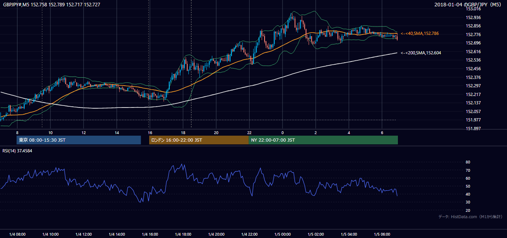Click the 152.456 price axis label

[x=474, y=69]
